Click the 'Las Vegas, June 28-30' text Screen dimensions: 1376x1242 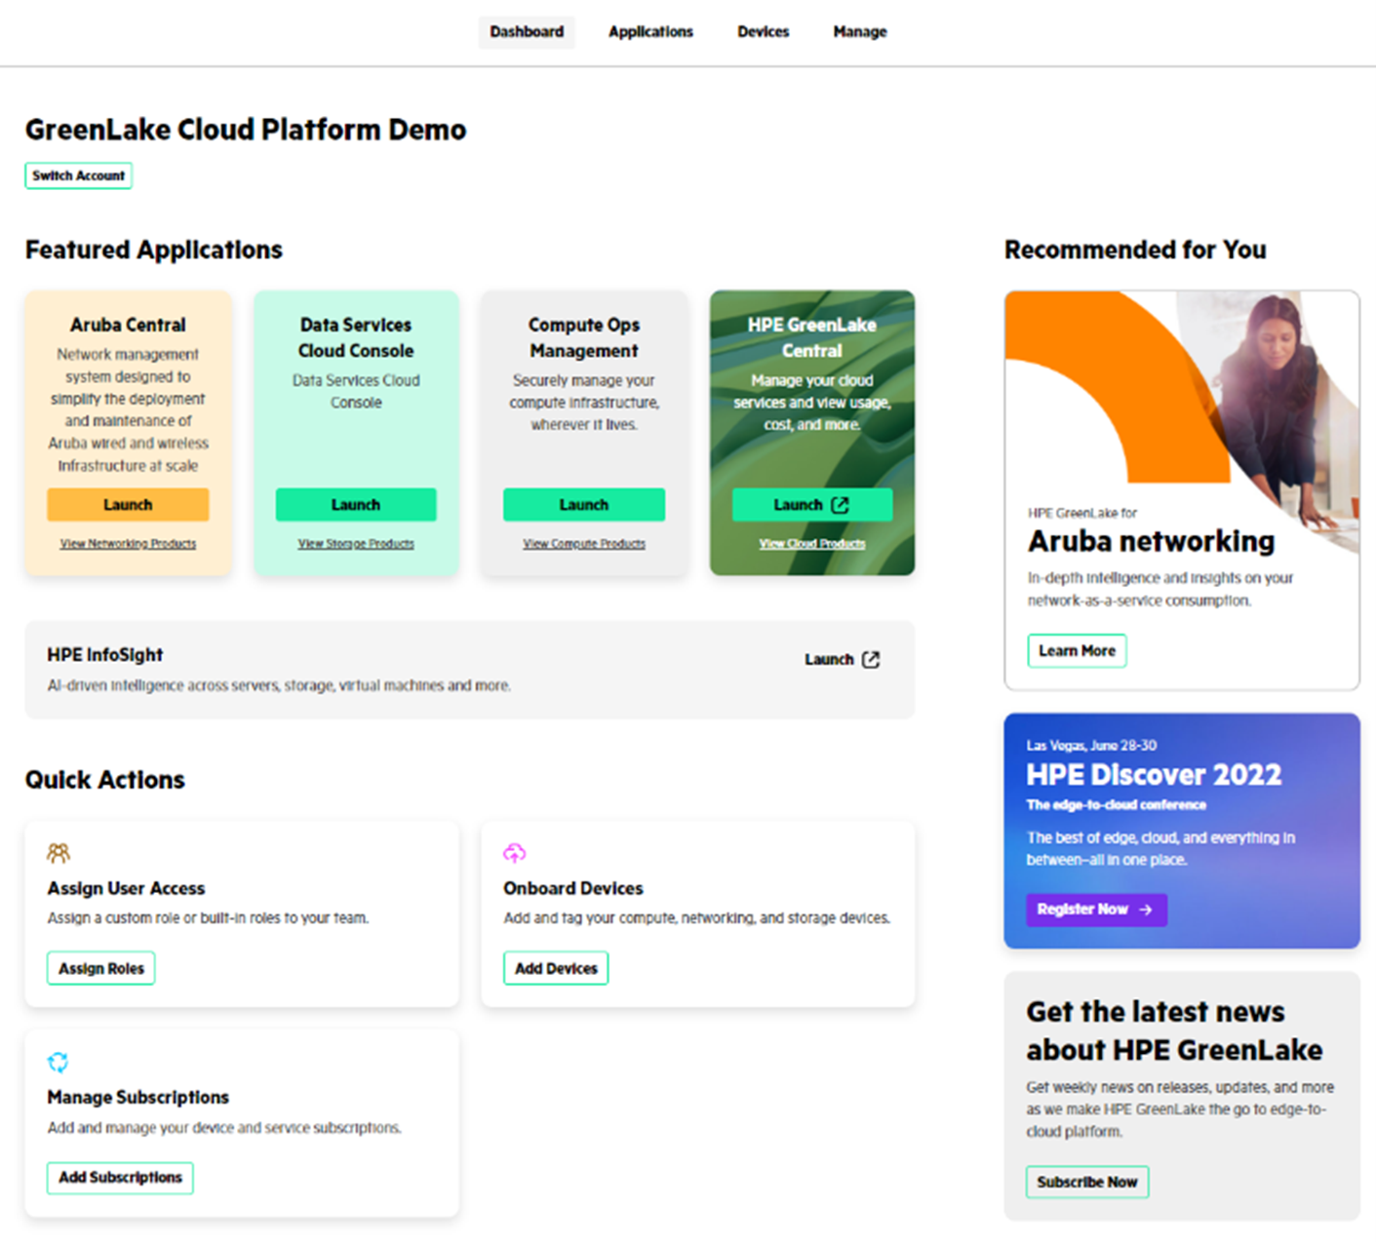1091,745
